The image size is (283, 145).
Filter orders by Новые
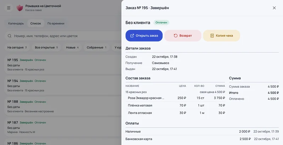coord(72,47)
